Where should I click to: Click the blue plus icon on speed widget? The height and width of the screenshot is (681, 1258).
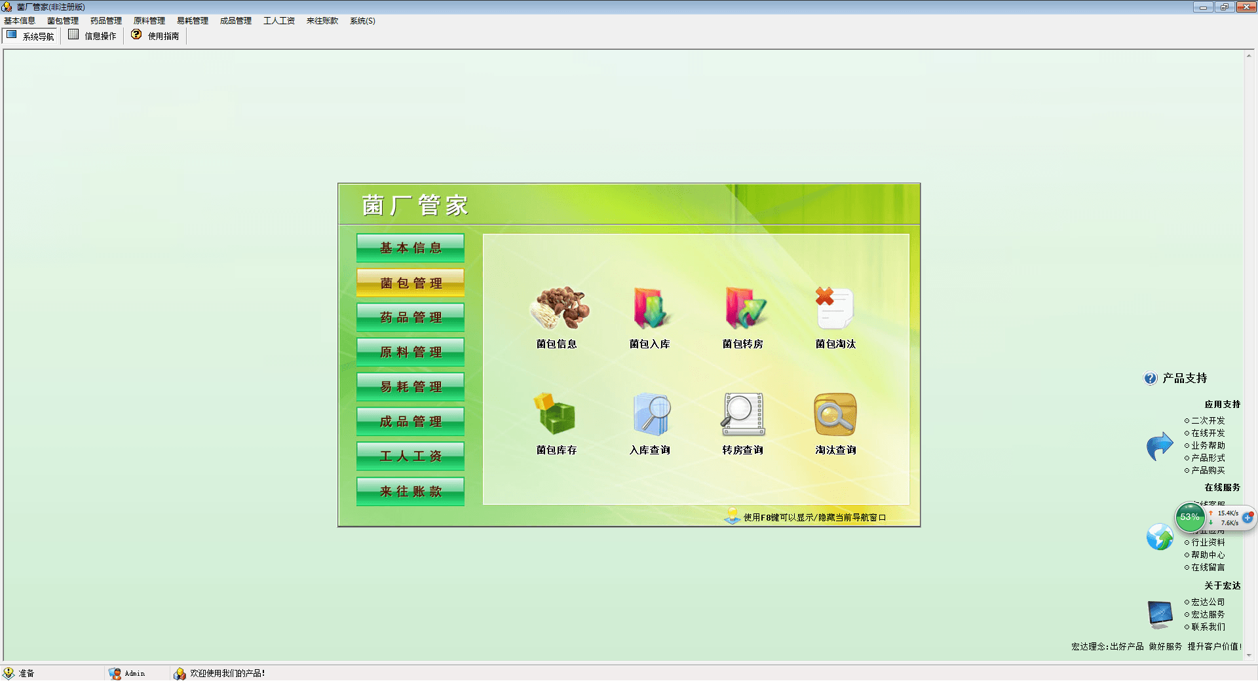click(1248, 517)
